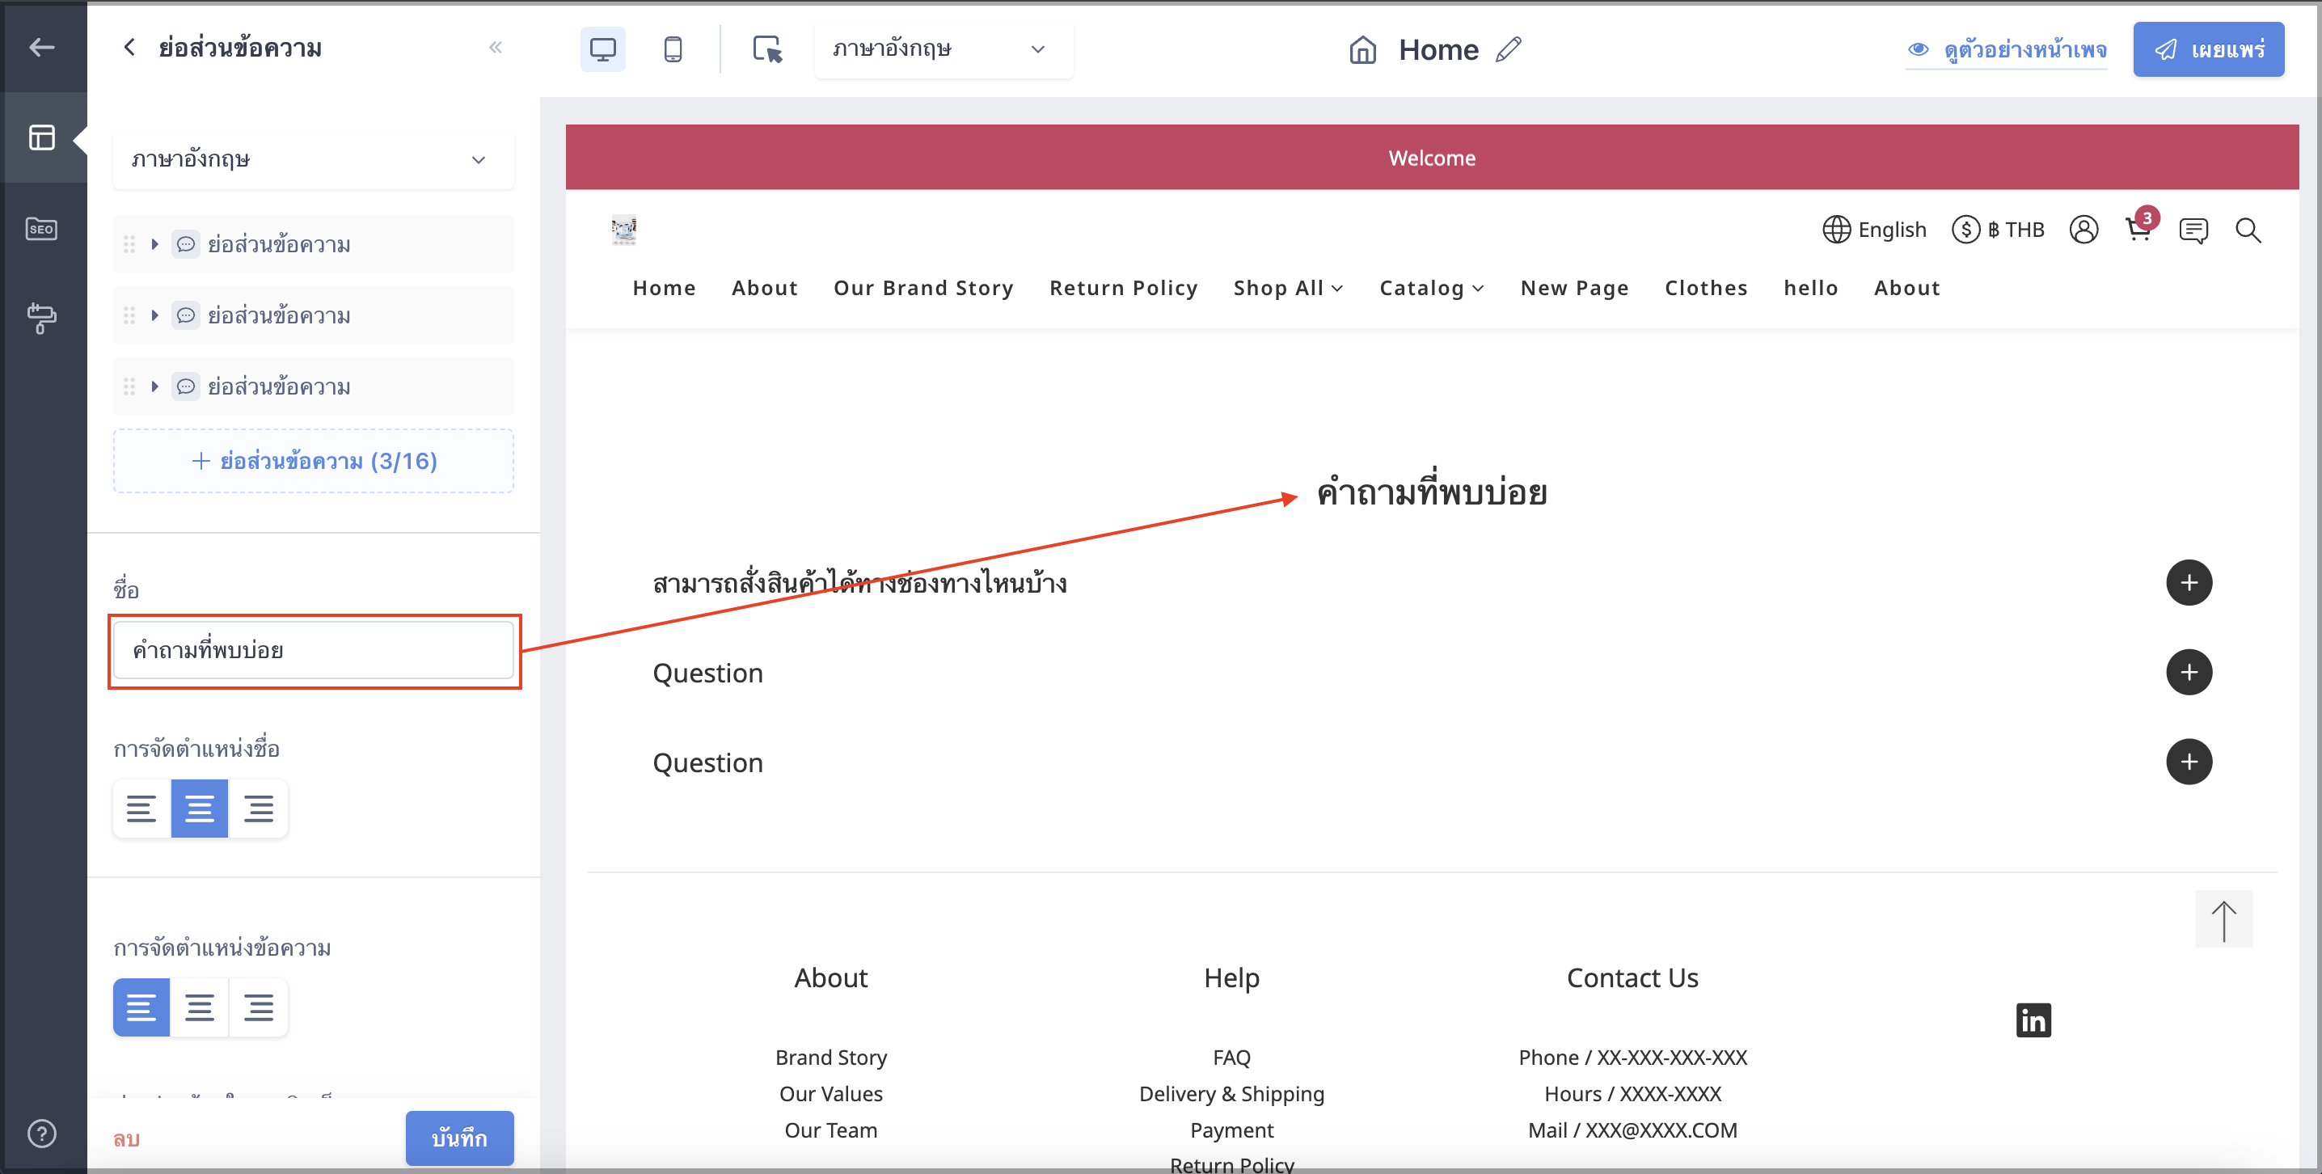
Task: Open the SEO settings sidebar icon
Action: pos(41,229)
